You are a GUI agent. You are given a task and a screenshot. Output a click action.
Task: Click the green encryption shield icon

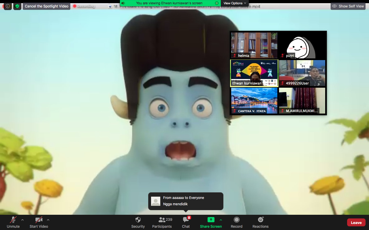coord(17,6)
